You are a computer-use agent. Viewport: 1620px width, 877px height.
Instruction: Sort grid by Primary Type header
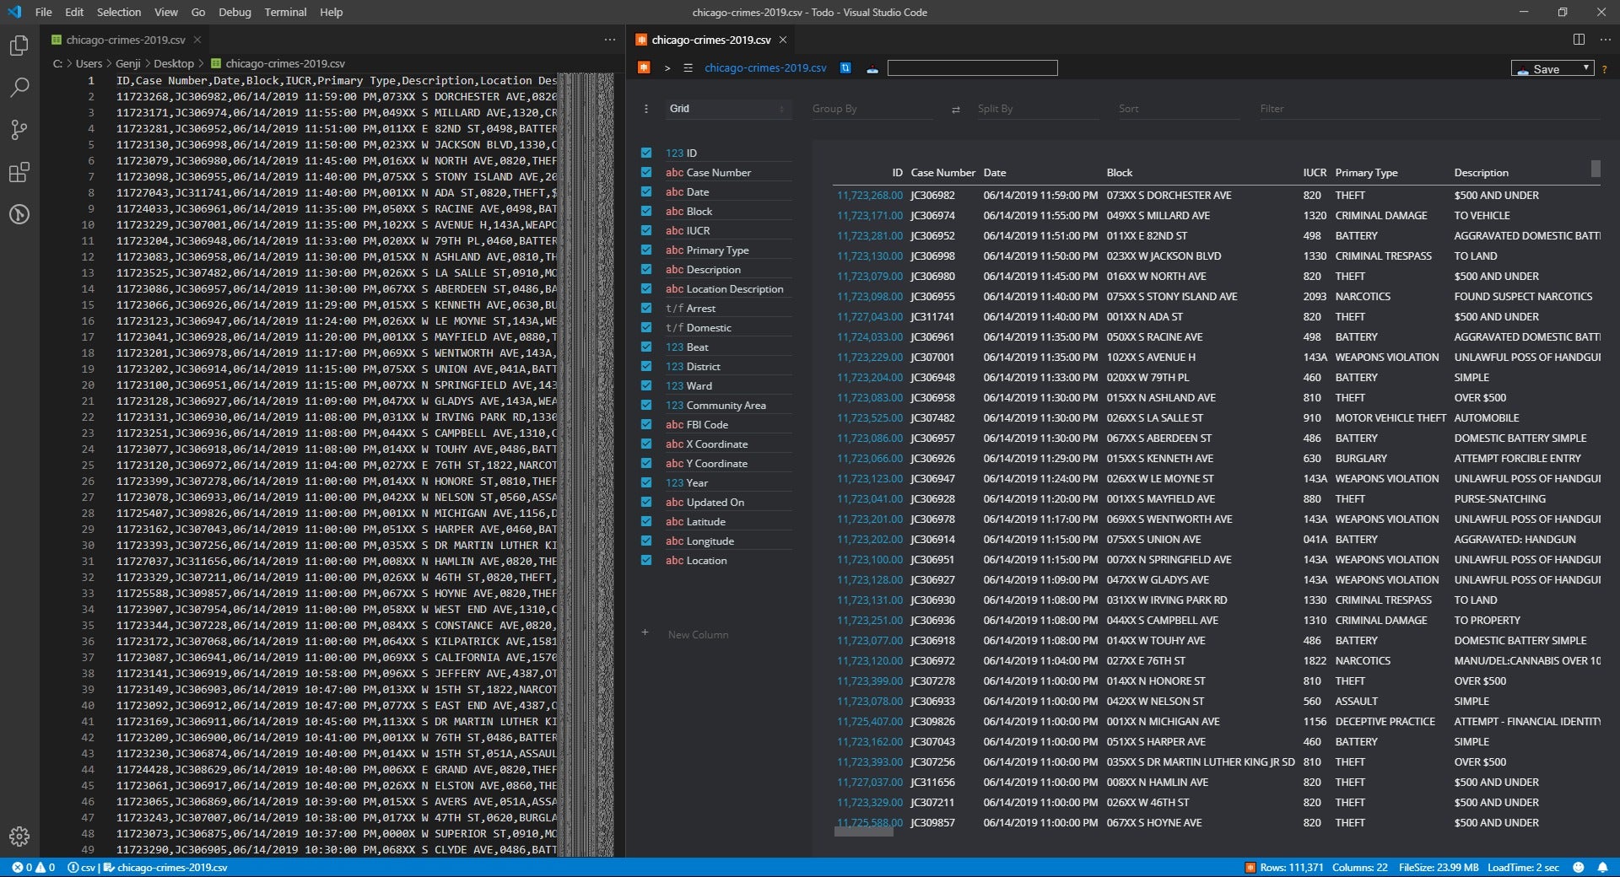coord(1366,172)
